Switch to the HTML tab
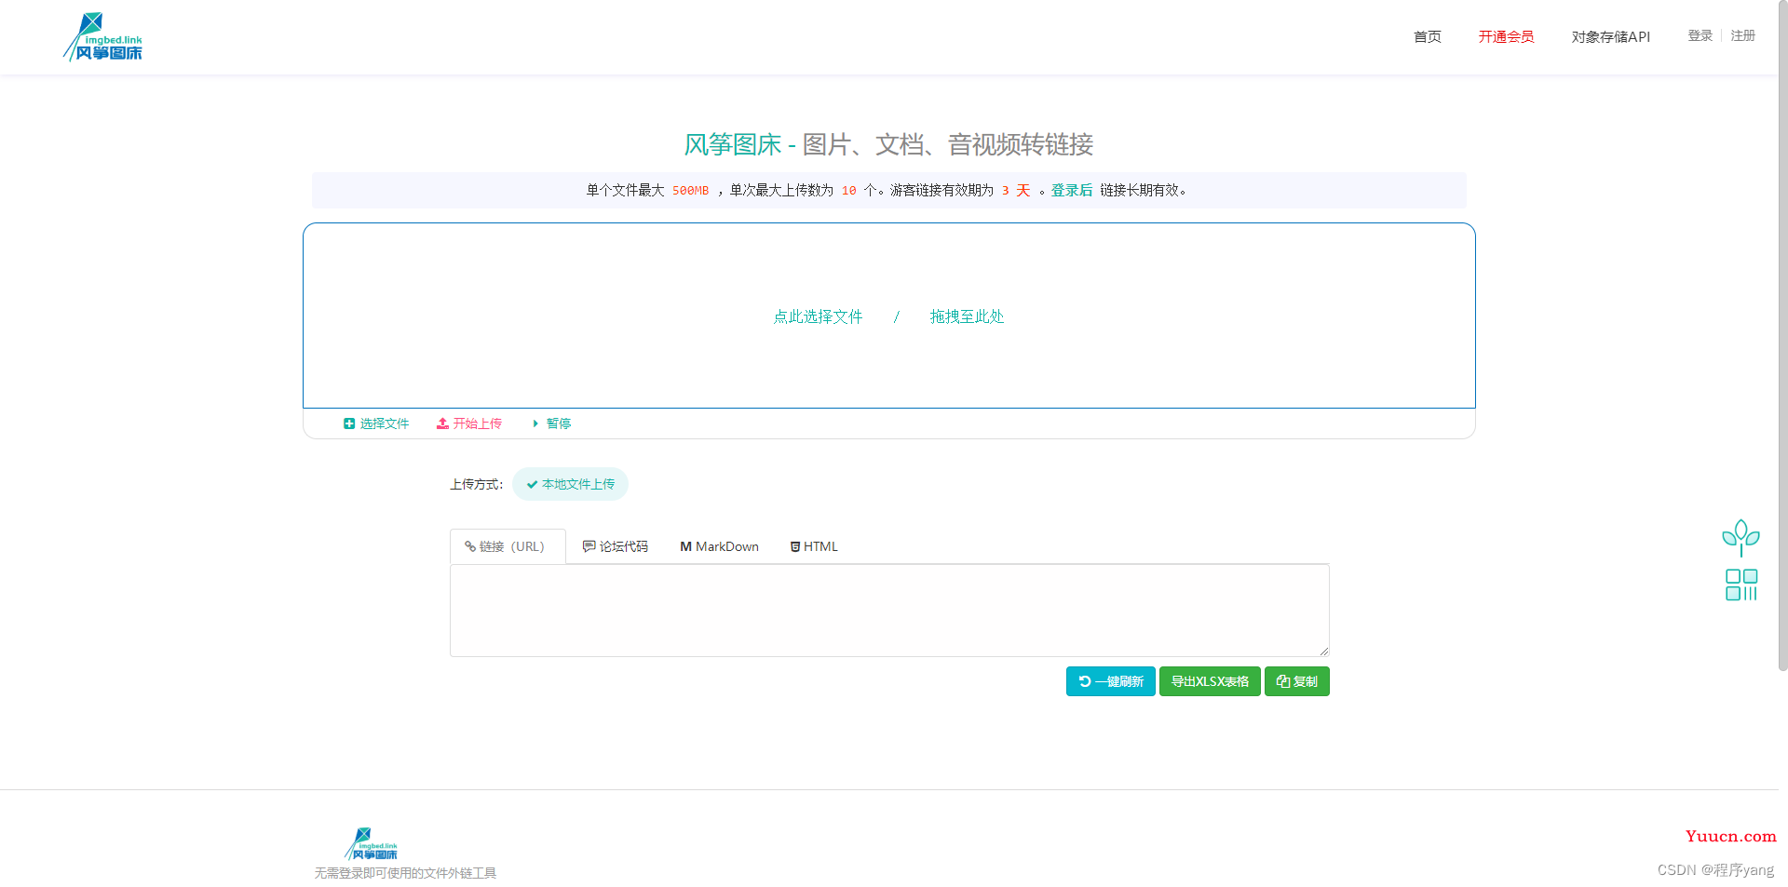Viewport: 1788px width, 887px height. (x=814, y=546)
